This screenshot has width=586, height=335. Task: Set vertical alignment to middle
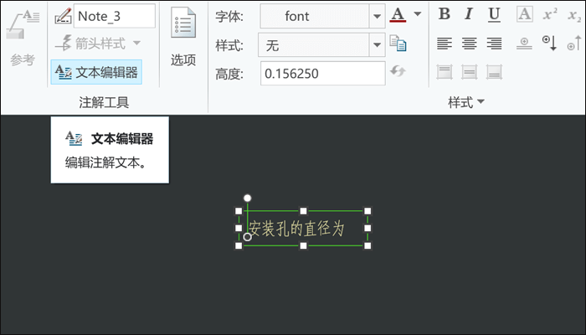click(469, 72)
